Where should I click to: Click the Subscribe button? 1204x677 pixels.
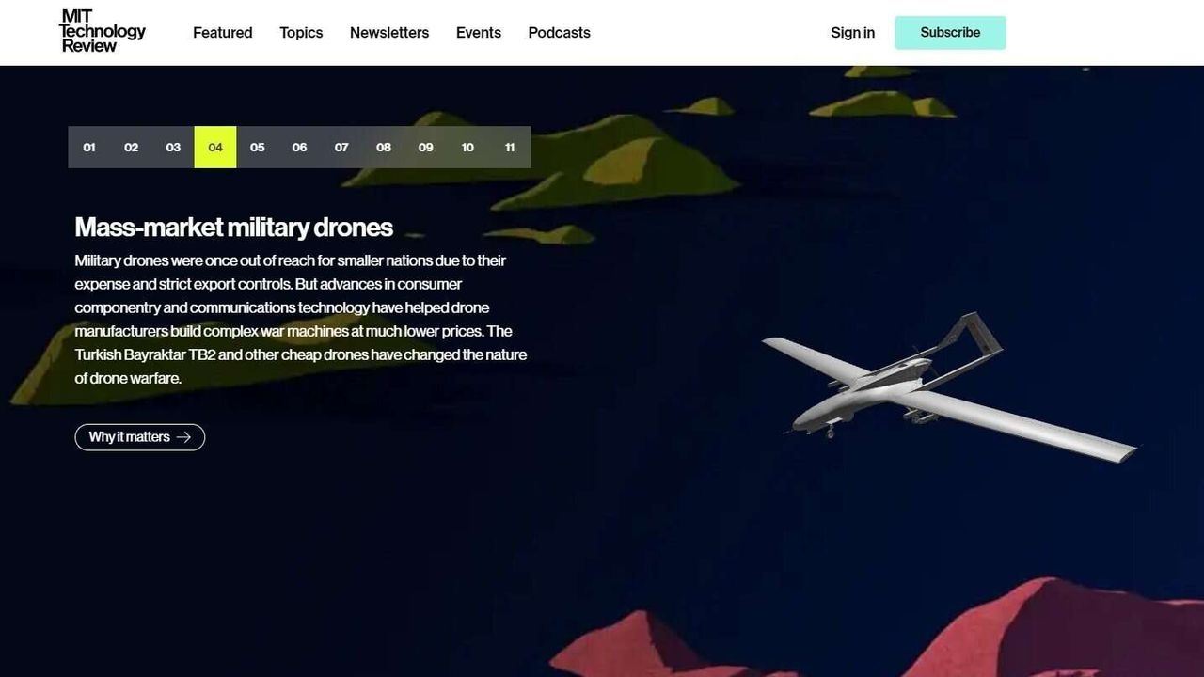coord(950,33)
